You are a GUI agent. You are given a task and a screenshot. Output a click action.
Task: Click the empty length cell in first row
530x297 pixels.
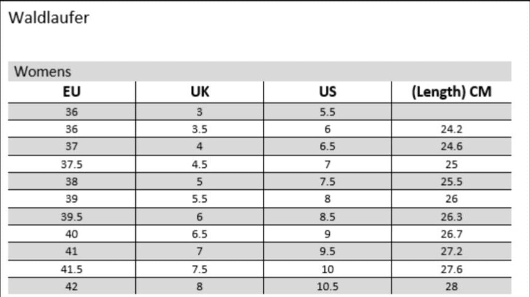point(451,111)
